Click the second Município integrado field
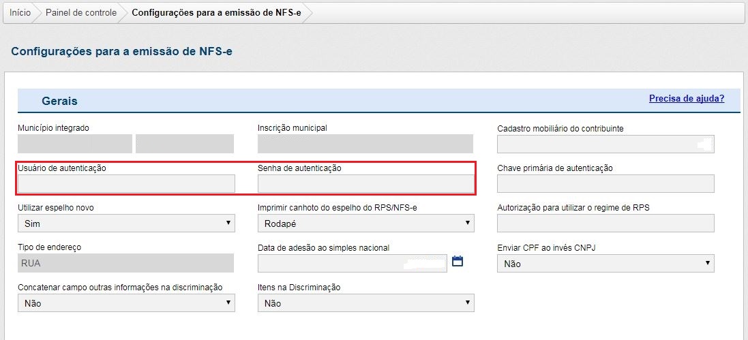748x340 pixels. click(185, 144)
